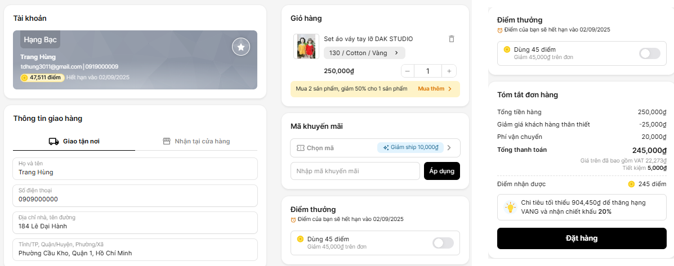This screenshot has height=266, width=674.
Task: Open the 130 / Cotton / Vàng variant selector
Action: [x=364, y=53]
